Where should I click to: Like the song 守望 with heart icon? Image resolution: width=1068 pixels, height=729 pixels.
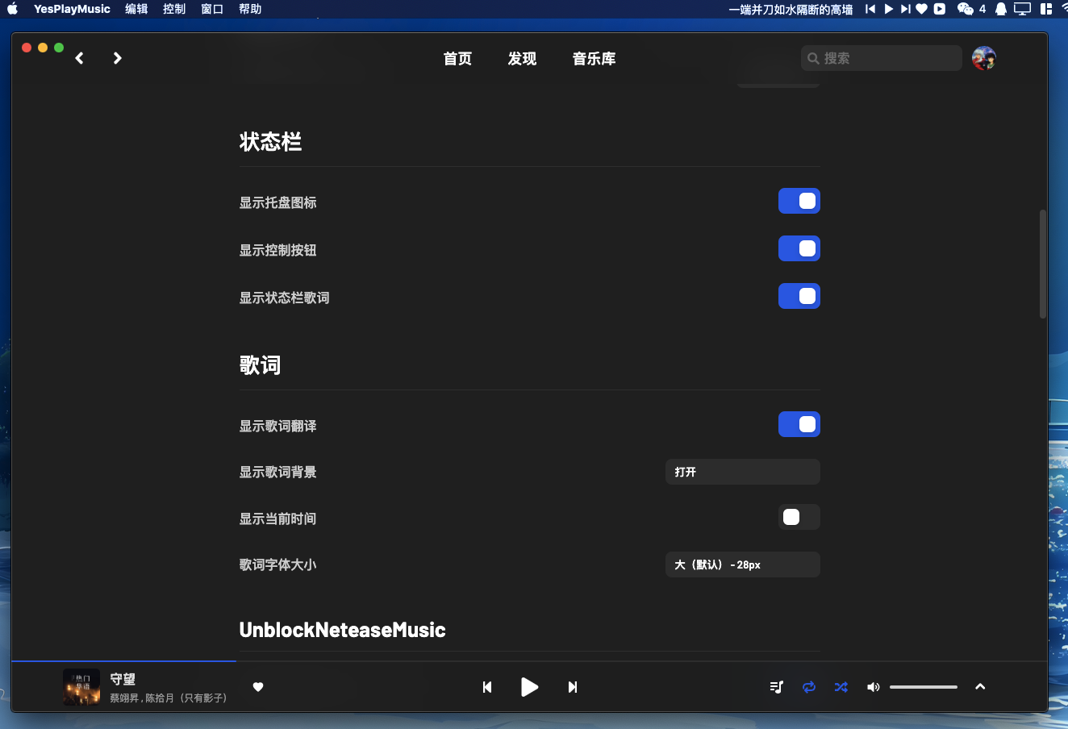click(258, 687)
